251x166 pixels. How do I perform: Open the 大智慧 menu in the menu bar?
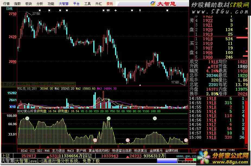point(63,4)
